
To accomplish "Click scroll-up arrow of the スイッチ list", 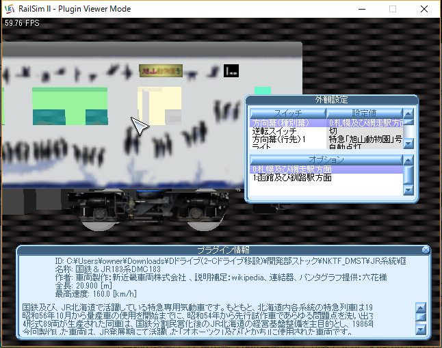I will pyautogui.click(x=408, y=113).
